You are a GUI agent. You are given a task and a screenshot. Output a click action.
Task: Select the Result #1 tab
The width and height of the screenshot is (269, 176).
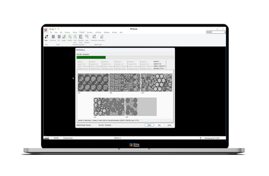pyautogui.click(x=83, y=65)
